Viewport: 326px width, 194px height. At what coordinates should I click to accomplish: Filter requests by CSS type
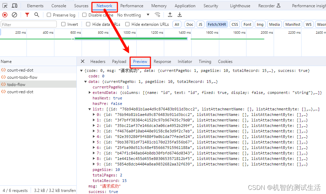tap(235, 24)
